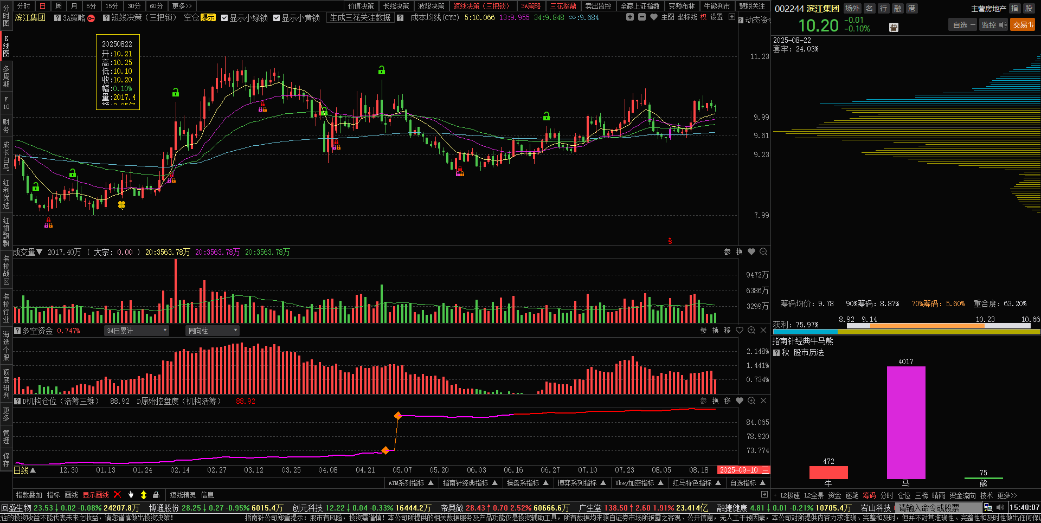Click the red 牛 bar labeled 472

click(828, 472)
